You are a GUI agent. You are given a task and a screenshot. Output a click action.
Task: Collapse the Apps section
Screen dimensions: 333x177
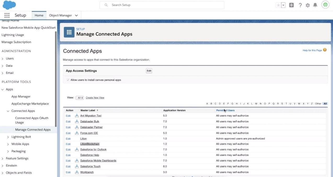pyautogui.click(x=3, y=89)
